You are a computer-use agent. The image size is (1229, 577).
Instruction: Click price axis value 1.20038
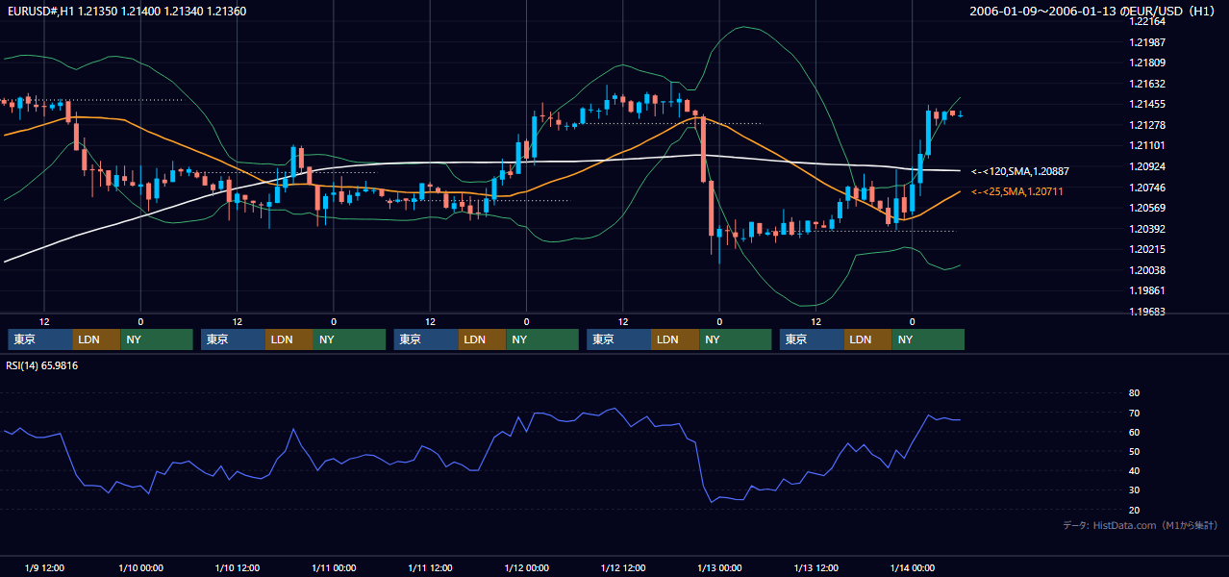tap(1147, 270)
